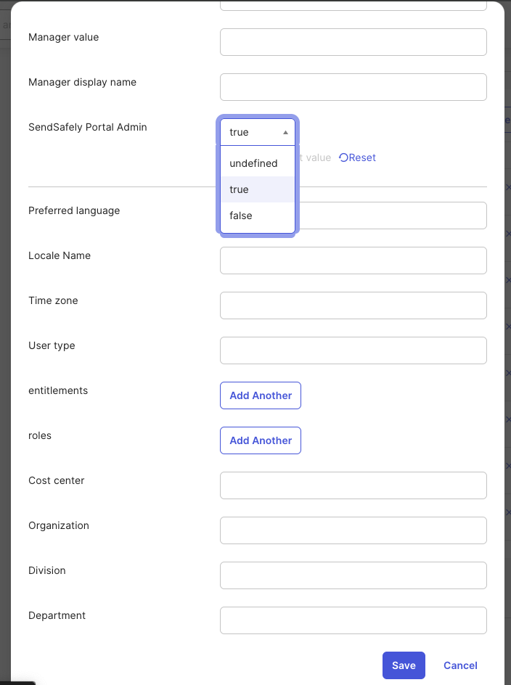
Task: Focus the User type text field
Action: coord(353,350)
